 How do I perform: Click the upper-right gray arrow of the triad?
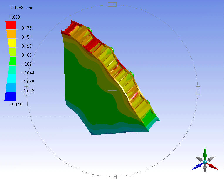(x=211, y=159)
